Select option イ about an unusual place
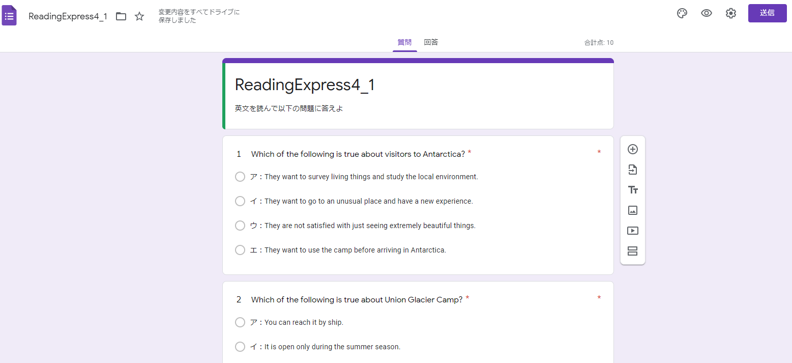 pyautogui.click(x=240, y=201)
